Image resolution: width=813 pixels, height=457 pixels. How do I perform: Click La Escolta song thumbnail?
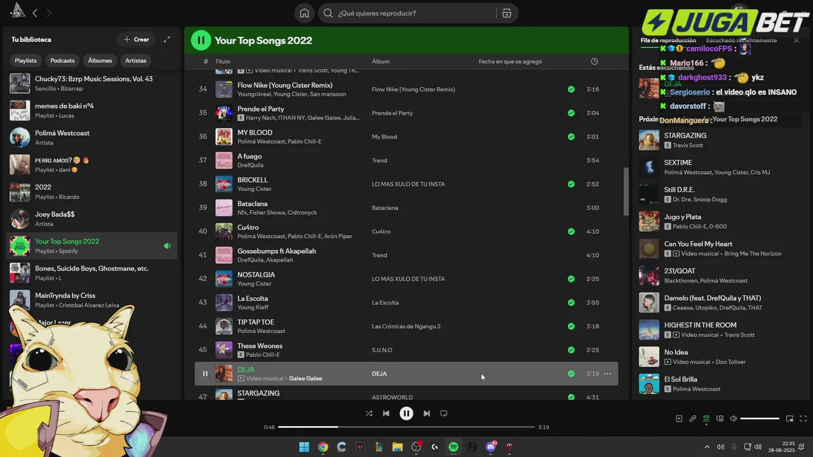224,303
